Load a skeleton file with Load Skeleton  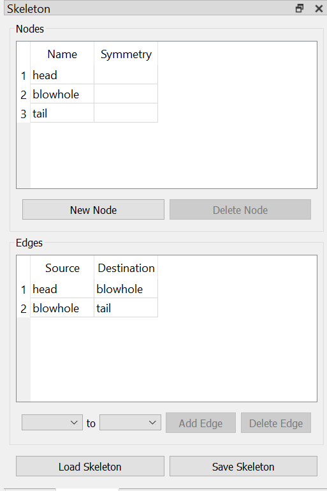tap(90, 466)
